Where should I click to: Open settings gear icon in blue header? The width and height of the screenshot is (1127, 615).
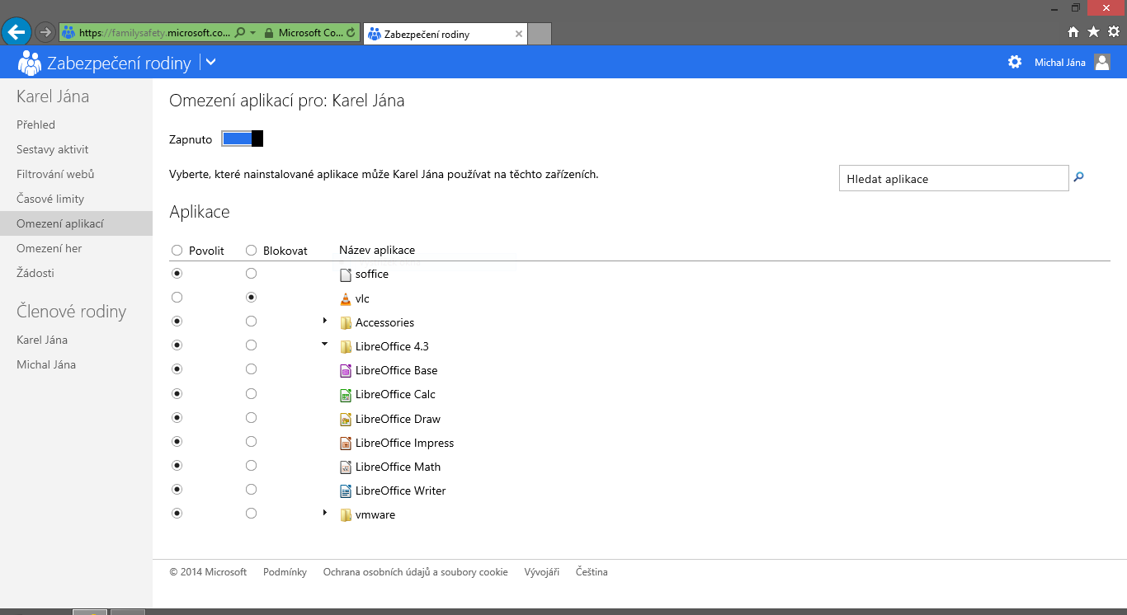tap(1015, 62)
